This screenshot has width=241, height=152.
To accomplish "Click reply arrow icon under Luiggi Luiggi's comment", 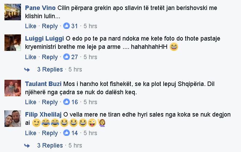I will click(27, 69).
